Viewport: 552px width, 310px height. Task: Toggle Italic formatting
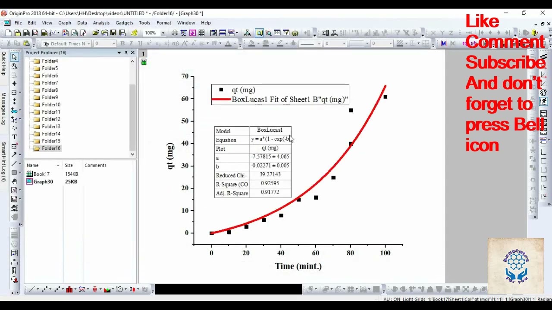click(131, 43)
